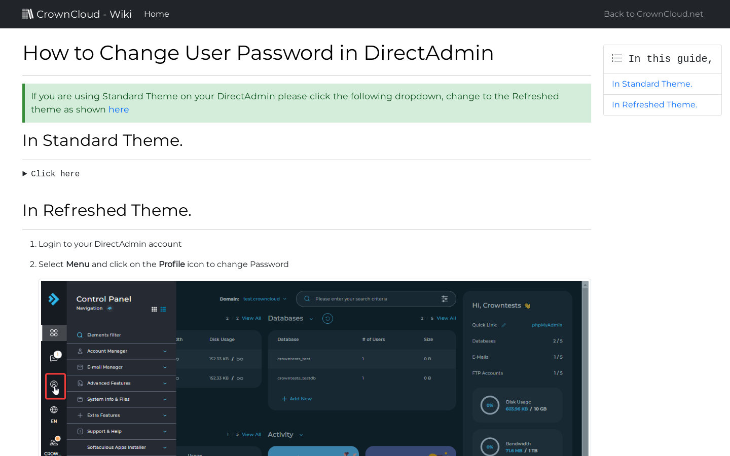730x456 pixels.
Task: Click the crowntests_testdb database row
Action: 362,378
